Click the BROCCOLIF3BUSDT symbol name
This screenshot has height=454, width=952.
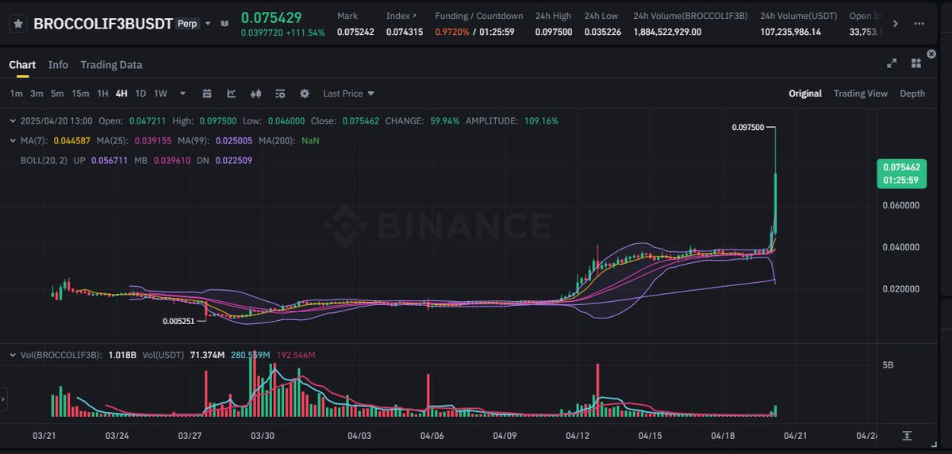pos(102,24)
